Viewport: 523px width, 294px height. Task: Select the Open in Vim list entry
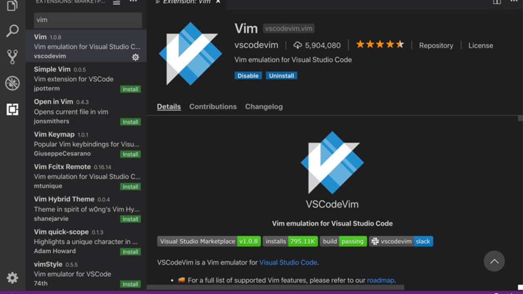click(x=86, y=111)
